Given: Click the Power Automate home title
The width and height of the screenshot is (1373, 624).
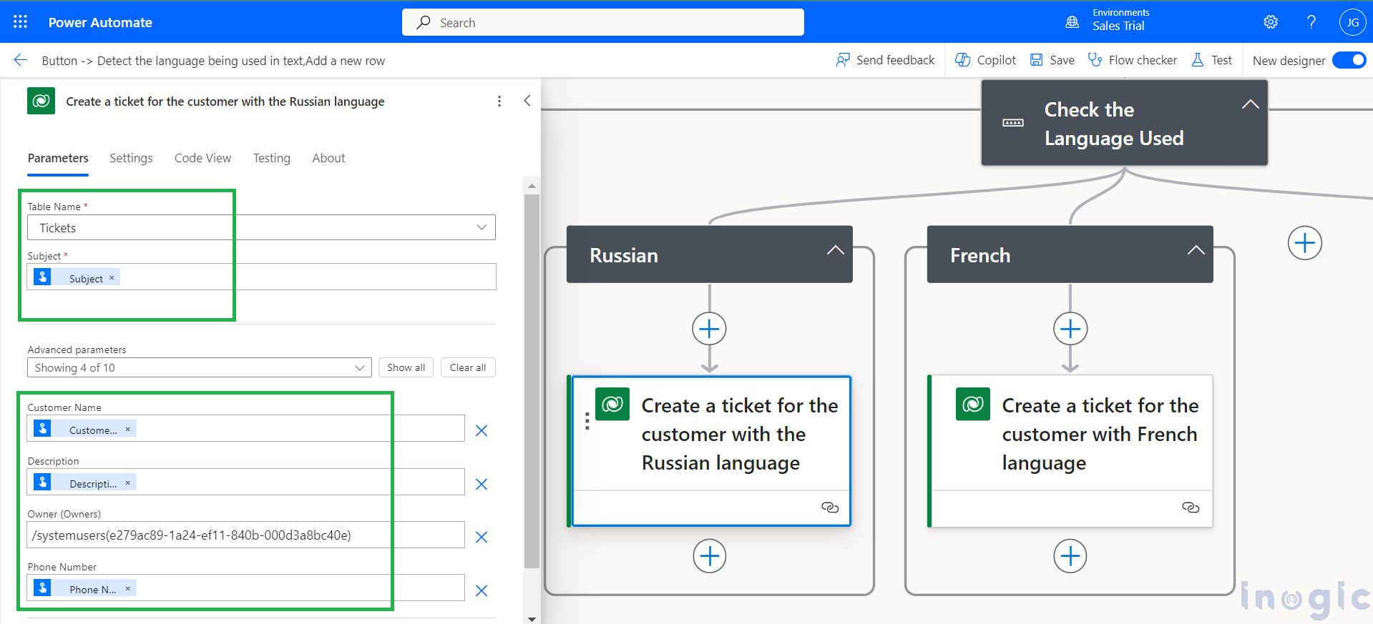Looking at the screenshot, I should pos(100,22).
